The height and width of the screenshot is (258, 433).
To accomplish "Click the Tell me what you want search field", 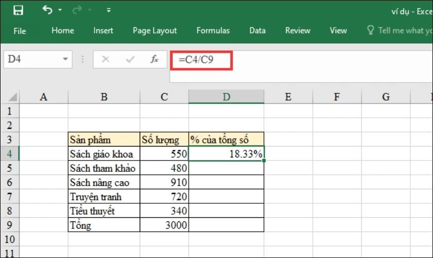I will (x=405, y=30).
